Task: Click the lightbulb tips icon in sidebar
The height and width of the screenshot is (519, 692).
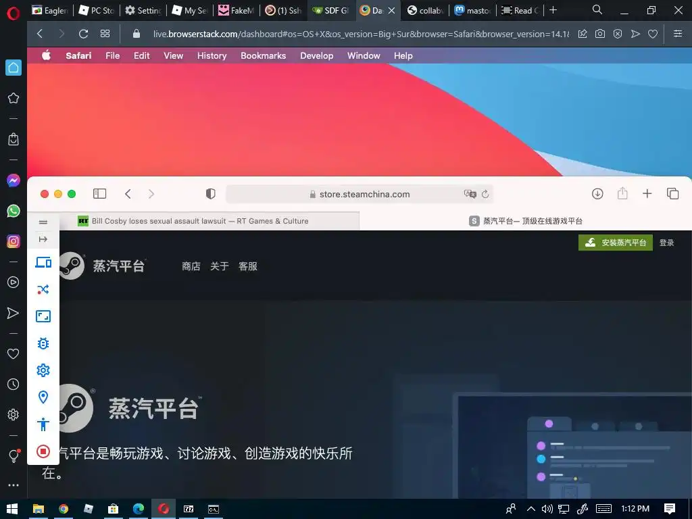Action: point(14,455)
